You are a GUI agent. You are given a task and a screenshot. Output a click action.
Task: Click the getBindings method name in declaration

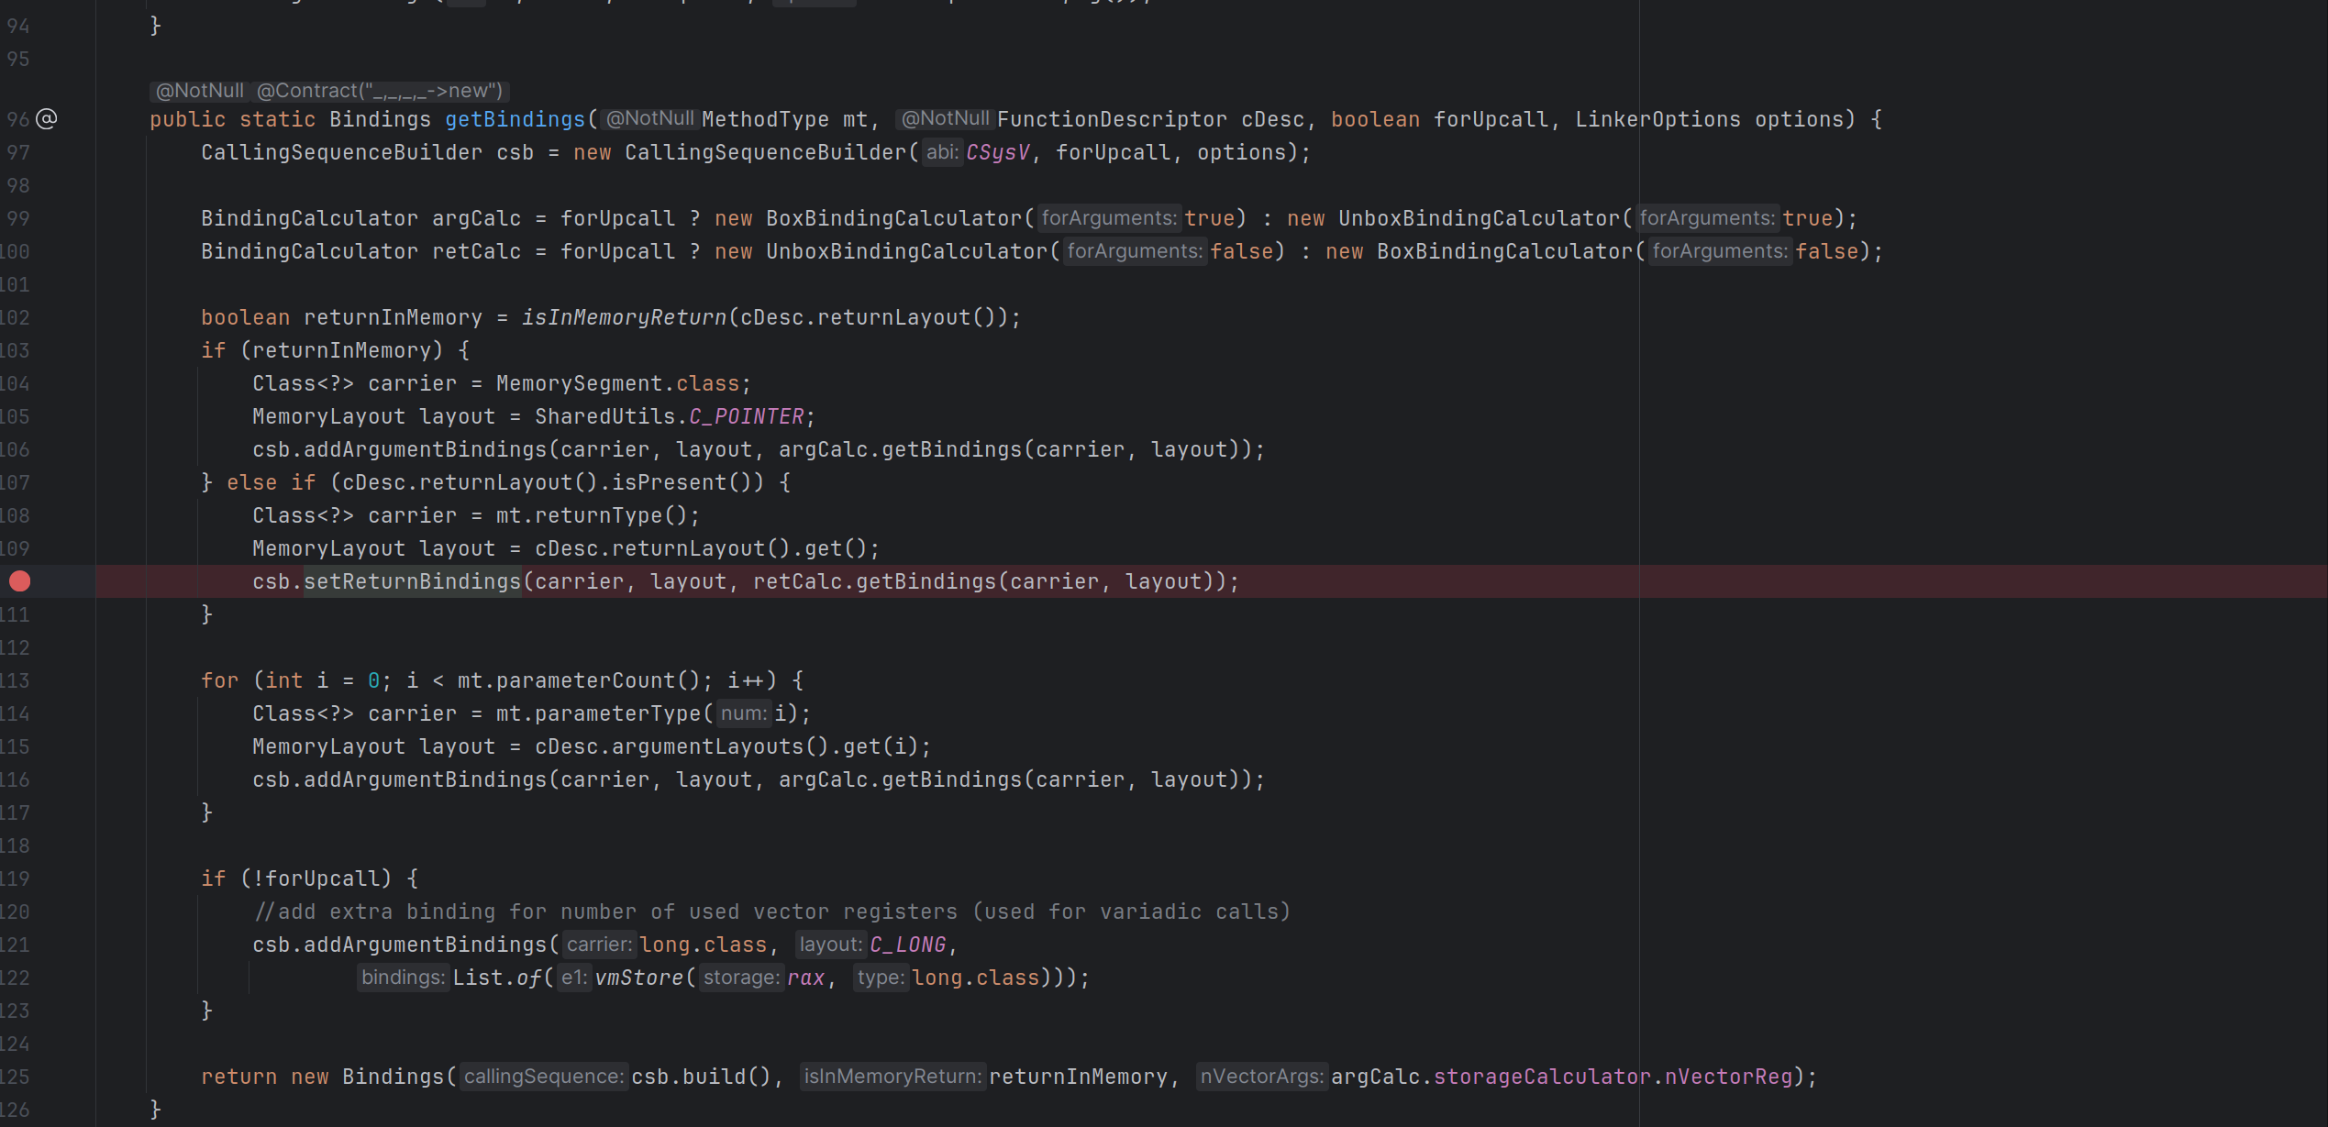515,119
